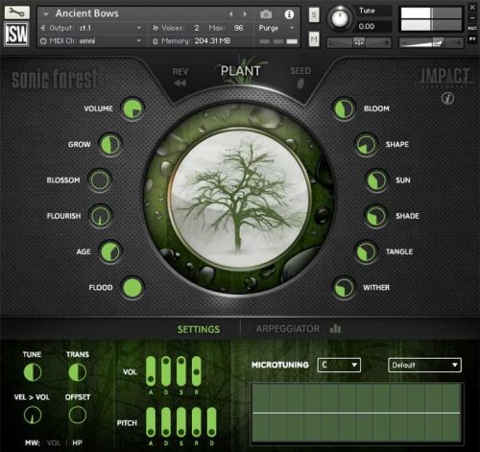
Task: Click the Sun knob
Action: tap(376, 180)
